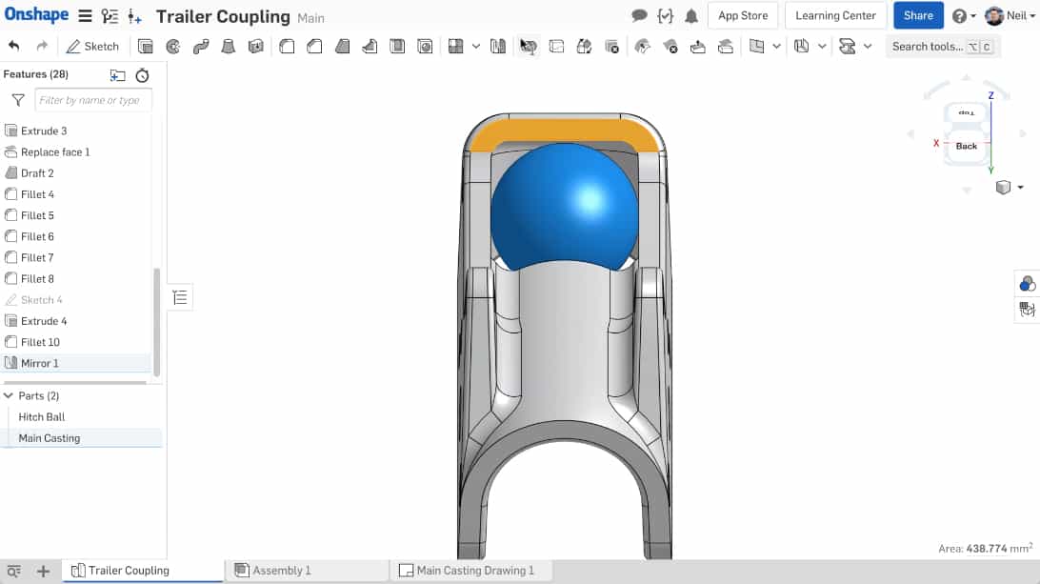The height and width of the screenshot is (584, 1040).
Task: Open the rebuild time stopwatch icon
Action: click(x=142, y=75)
